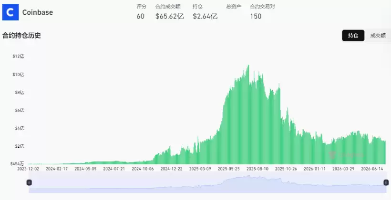Move the left range slider handle
The width and height of the screenshot is (391, 200).
pyautogui.click(x=29, y=182)
